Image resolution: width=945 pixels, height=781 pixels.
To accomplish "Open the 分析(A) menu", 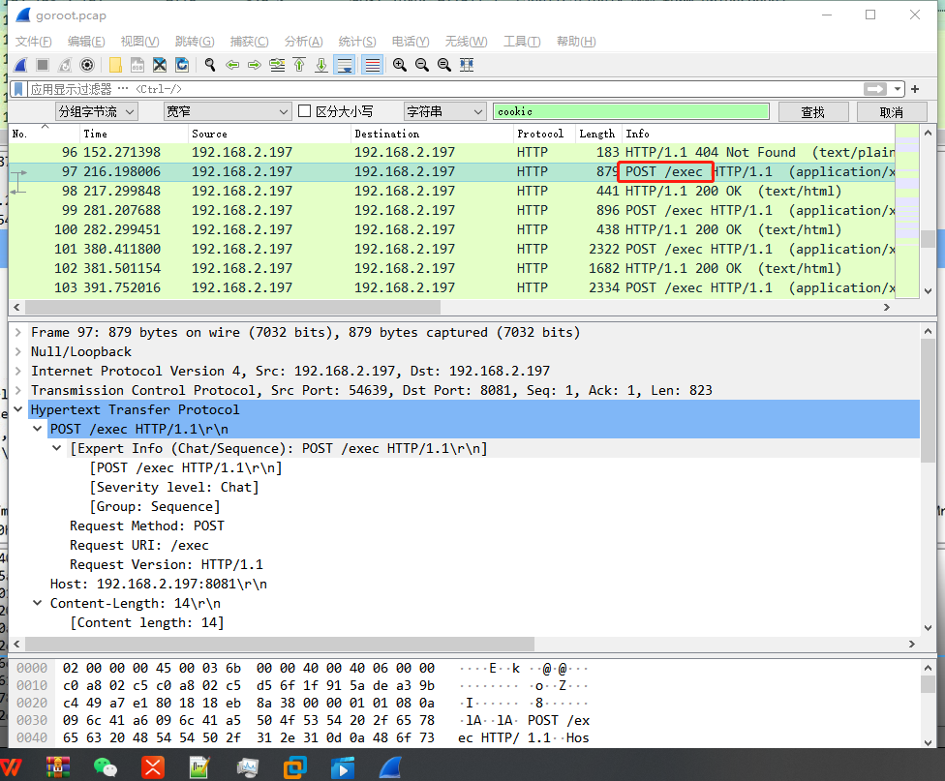I will coord(303,42).
